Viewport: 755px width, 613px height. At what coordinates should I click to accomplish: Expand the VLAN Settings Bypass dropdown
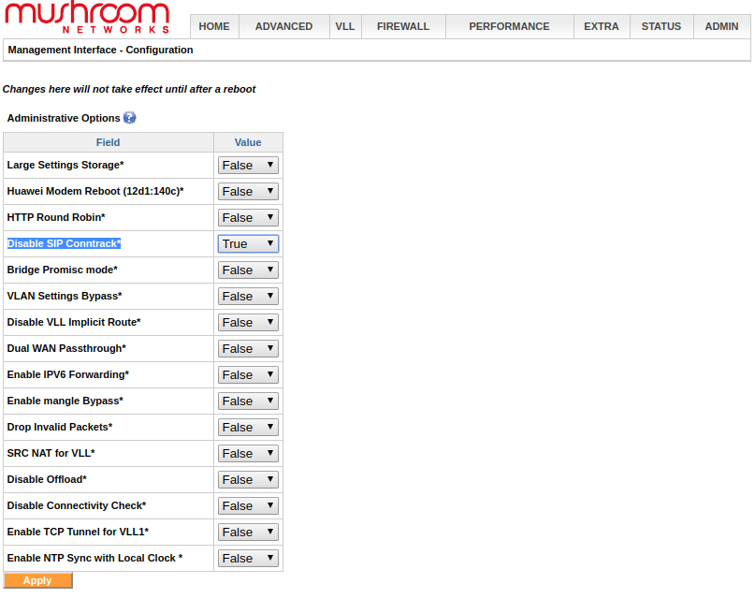click(x=248, y=296)
